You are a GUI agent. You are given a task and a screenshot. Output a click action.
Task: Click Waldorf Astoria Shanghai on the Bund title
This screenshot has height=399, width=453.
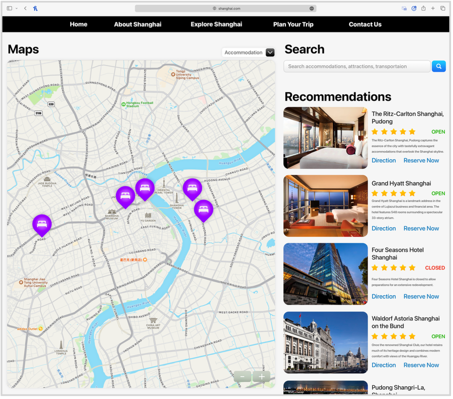pyautogui.click(x=407, y=323)
